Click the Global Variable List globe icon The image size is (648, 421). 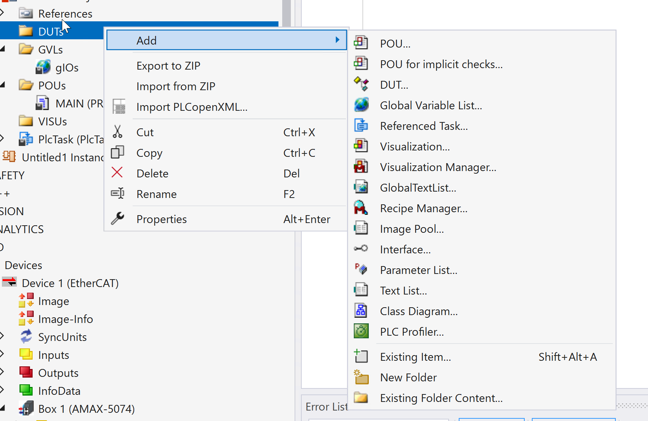(x=361, y=105)
